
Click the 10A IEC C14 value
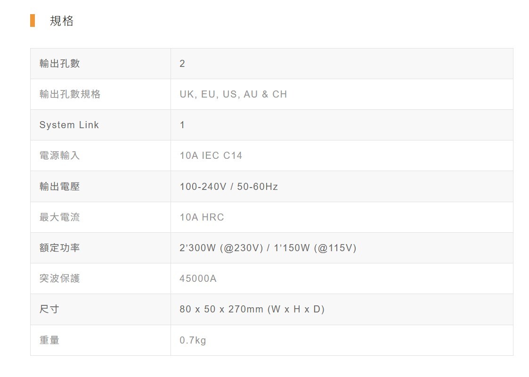point(211,156)
